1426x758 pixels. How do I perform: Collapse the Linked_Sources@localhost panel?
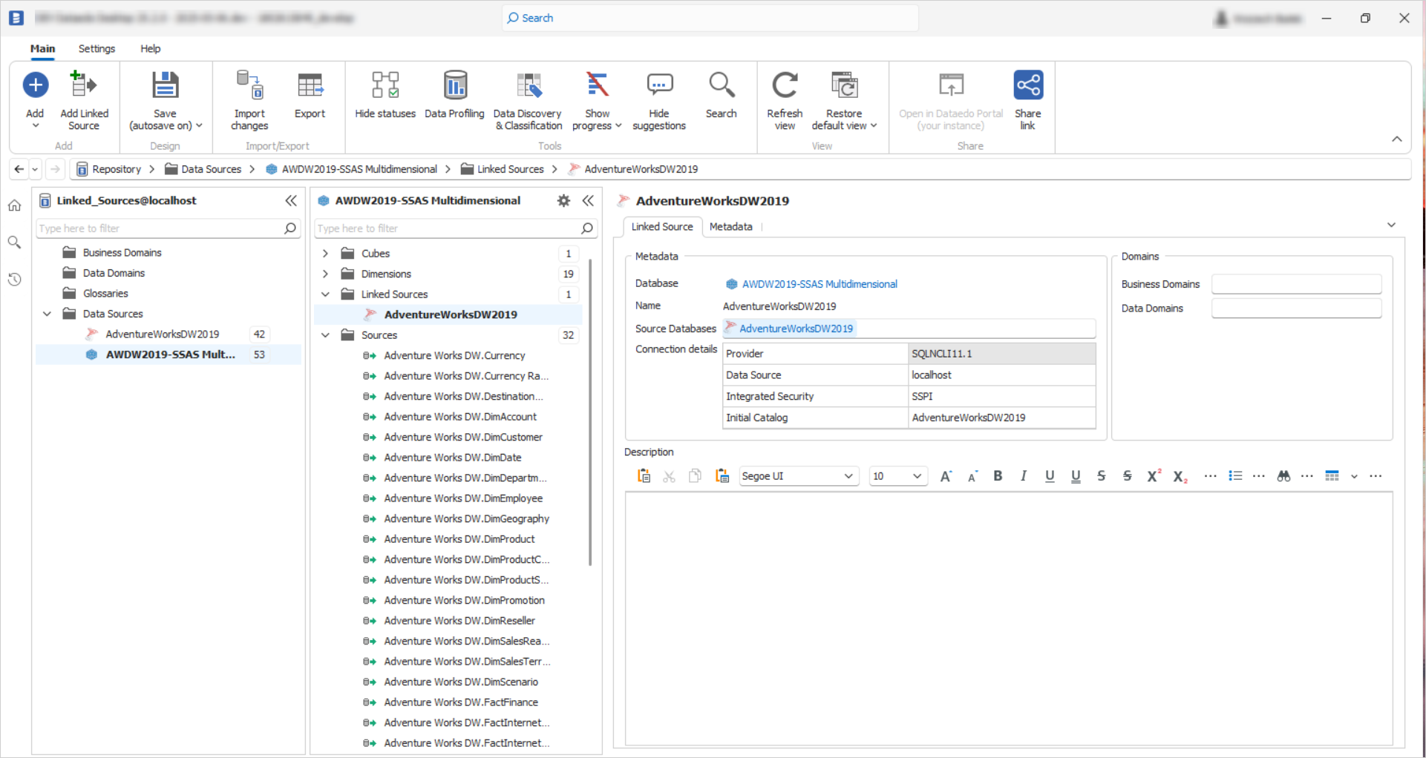click(291, 200)
